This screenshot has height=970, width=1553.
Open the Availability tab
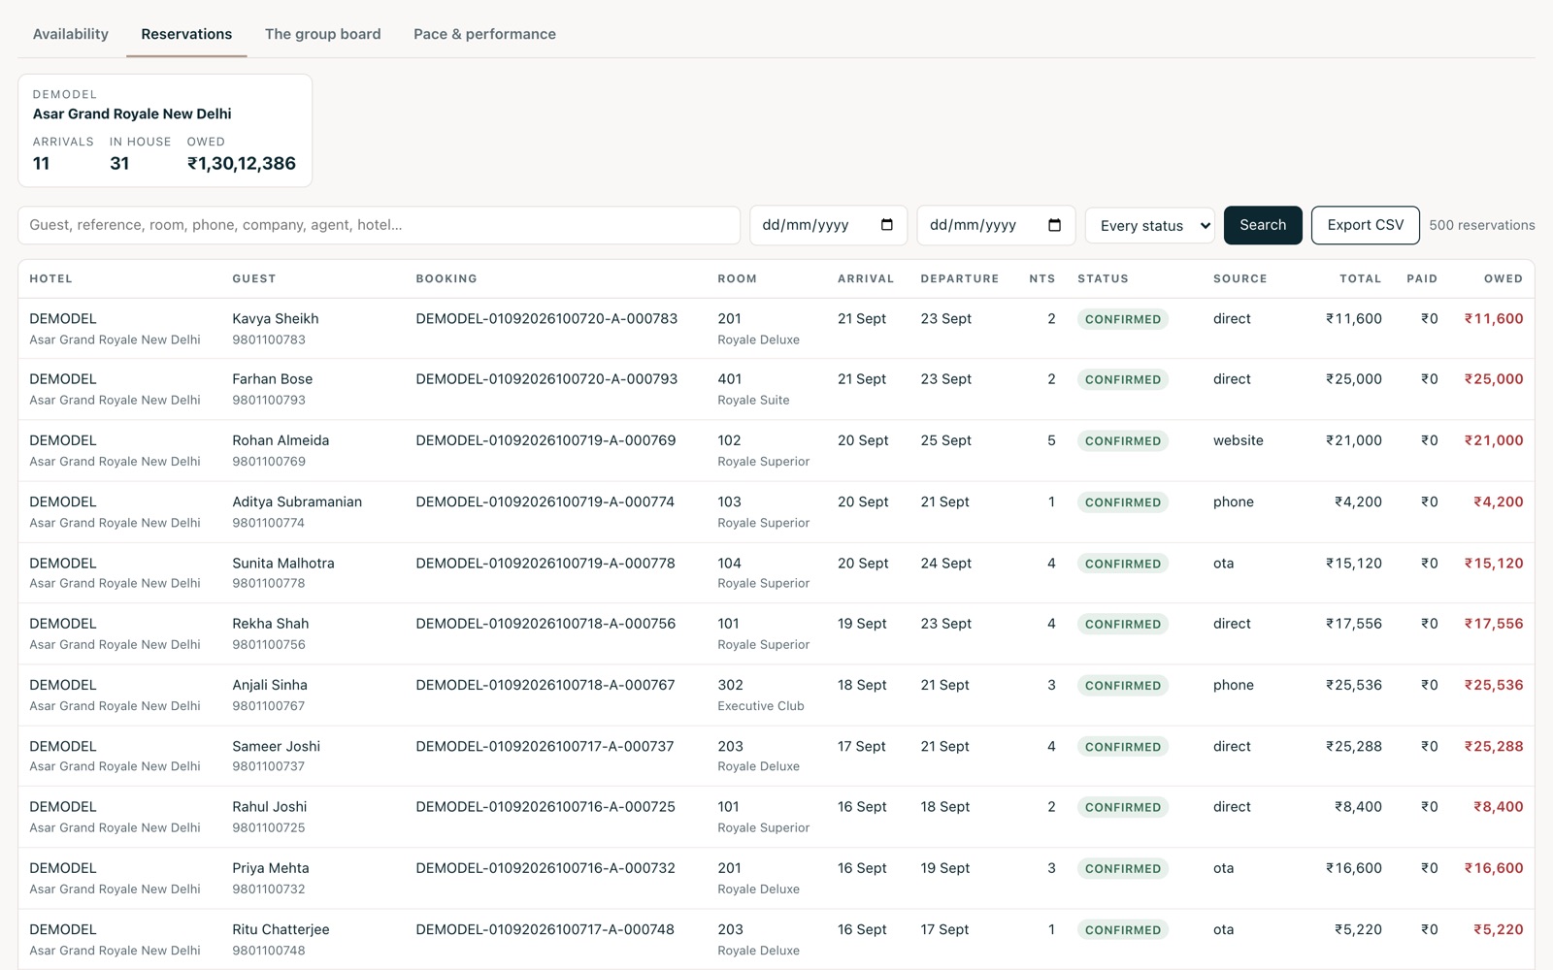71,34
